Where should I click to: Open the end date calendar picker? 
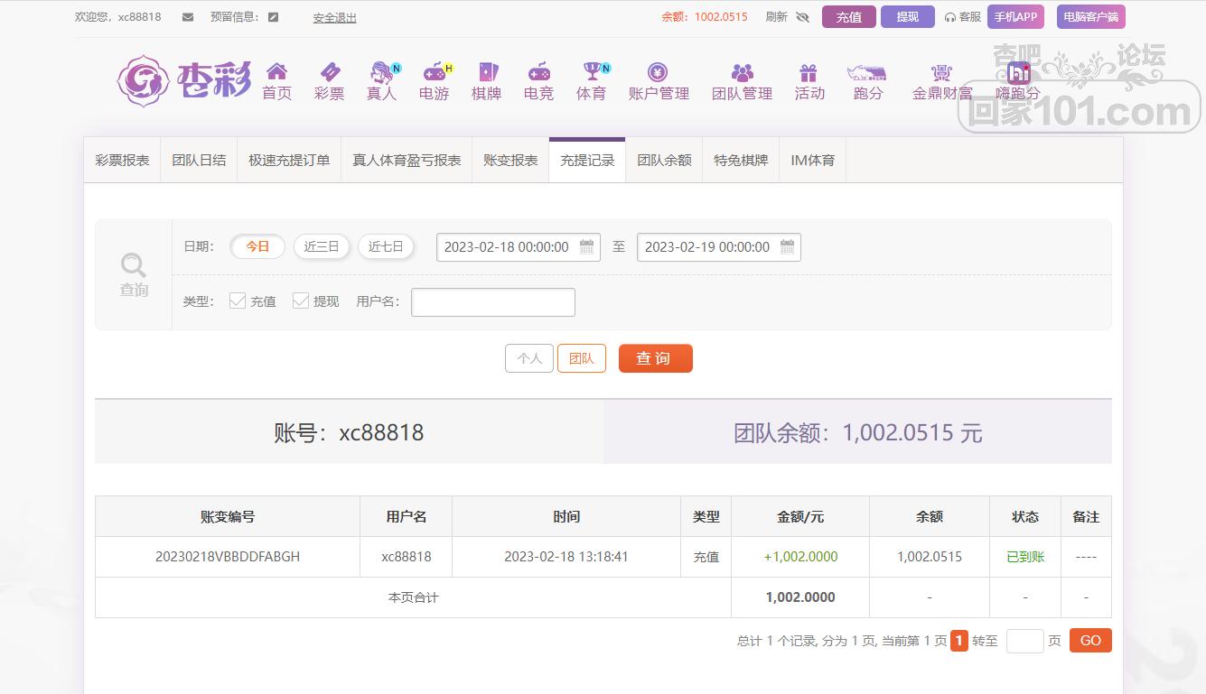click(787, 247)
